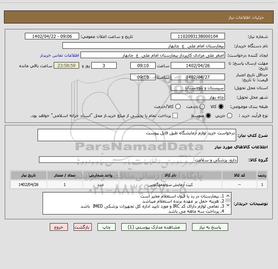
Task: Click the چاپ print button
Action: coord(107,227)
